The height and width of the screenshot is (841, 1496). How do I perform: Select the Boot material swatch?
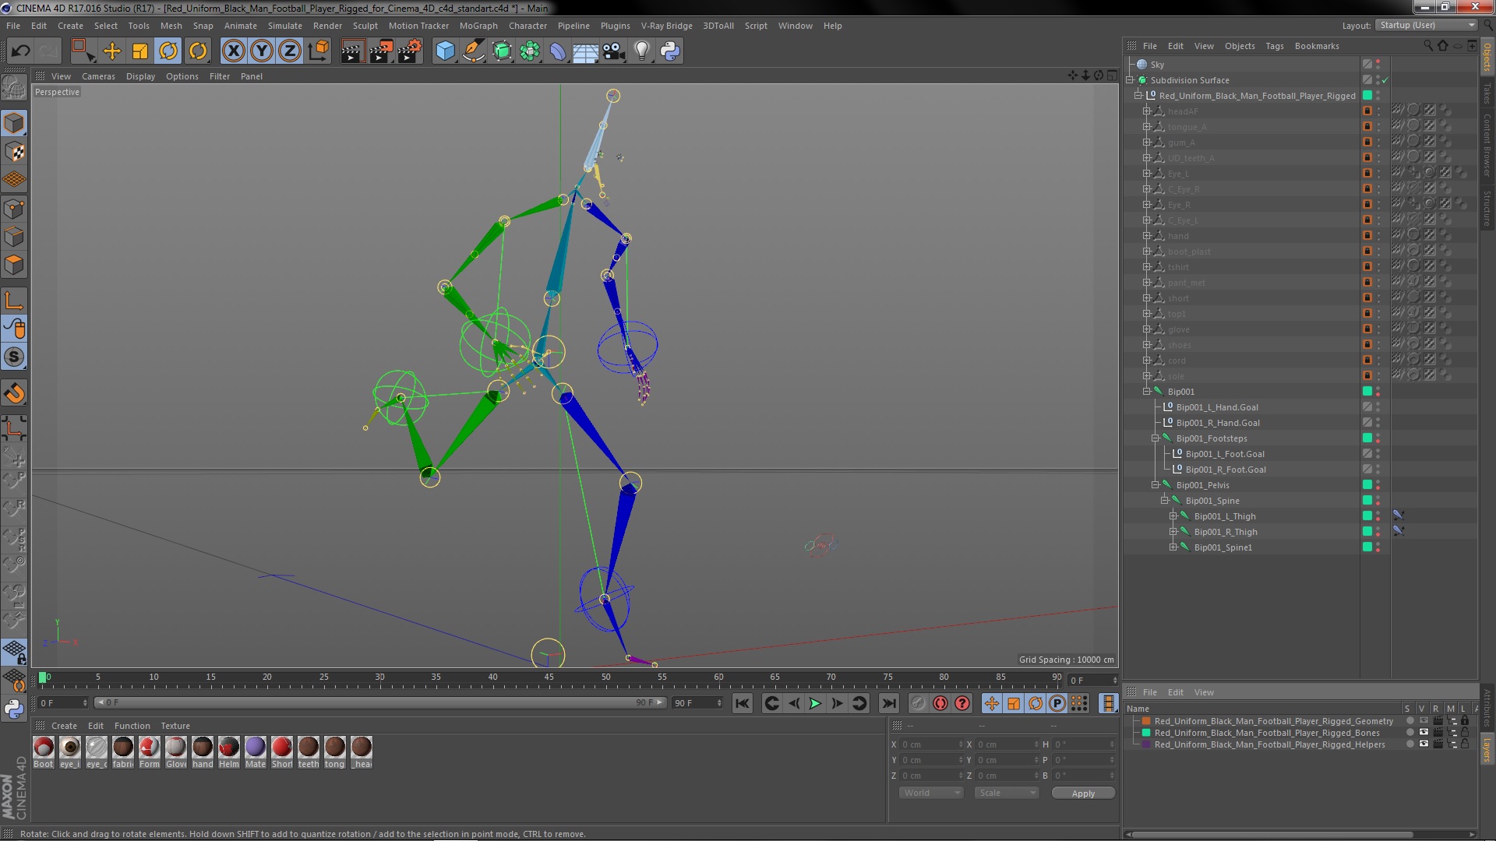click(x=44, y=752)
